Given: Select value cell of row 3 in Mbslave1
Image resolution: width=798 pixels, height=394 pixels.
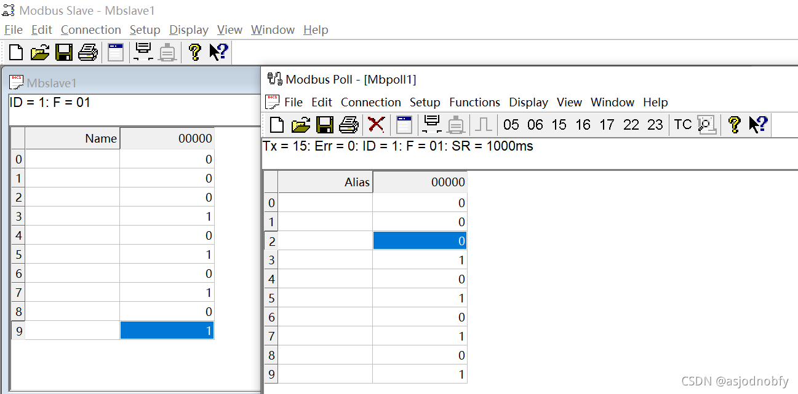Looking at the screenshot, I should [167, 216].
